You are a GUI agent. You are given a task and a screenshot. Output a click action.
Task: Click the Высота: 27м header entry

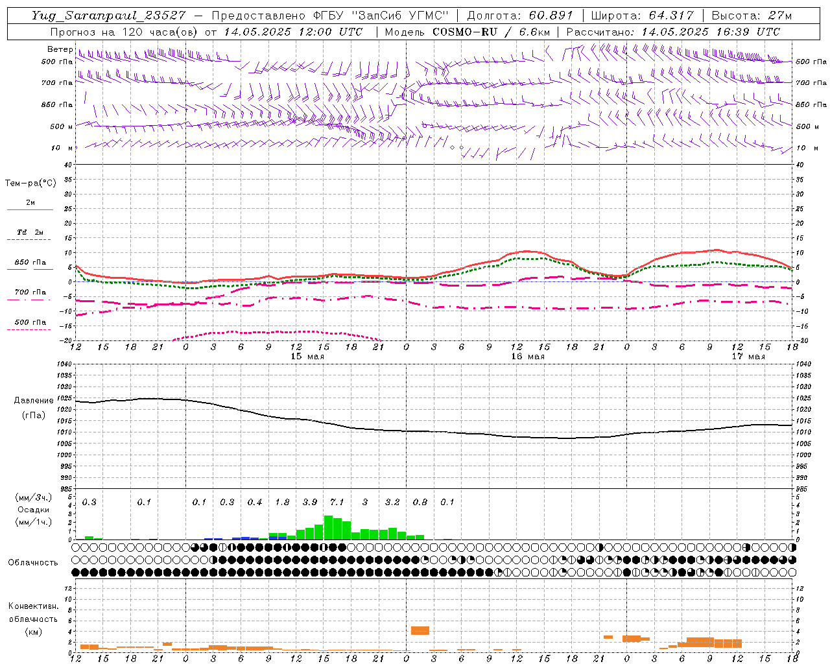click(x=752, y=16)
